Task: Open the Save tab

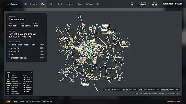Action: pos(80,4)
